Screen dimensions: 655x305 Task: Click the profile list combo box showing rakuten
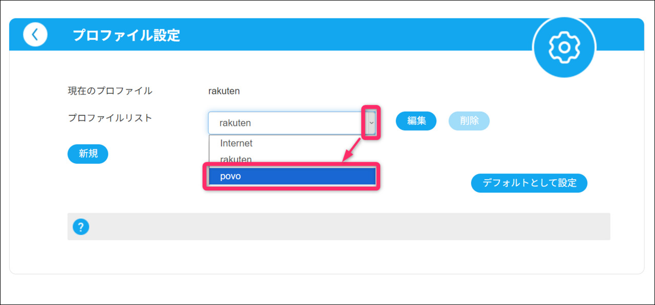tap(286, 123)
